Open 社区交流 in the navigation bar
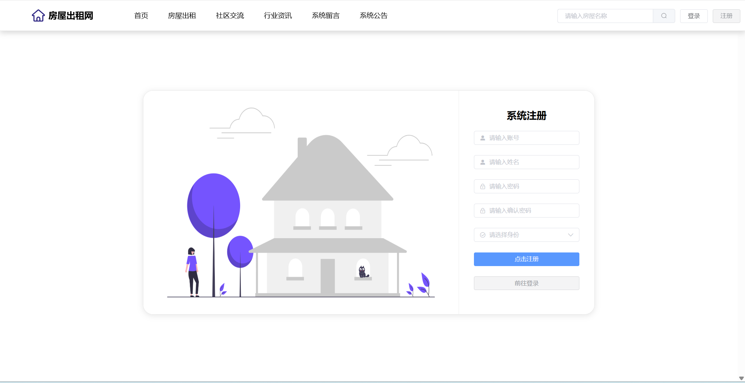The image size is (745, 383). pyautogui.click(x=230, y=16)
